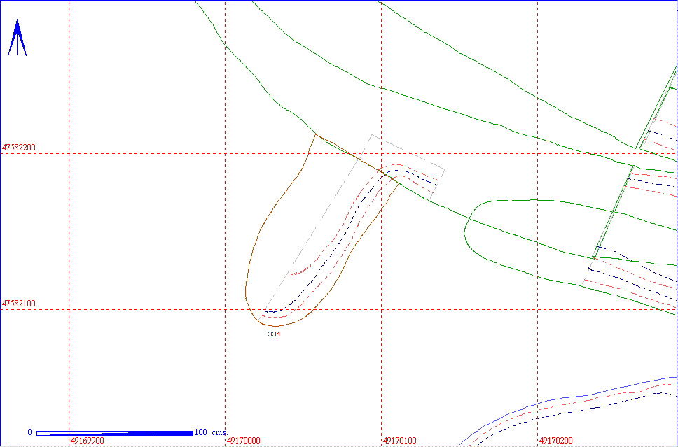678x447 pixels.
Task: Click the northing label 47582100
Action: click(19, 304)
